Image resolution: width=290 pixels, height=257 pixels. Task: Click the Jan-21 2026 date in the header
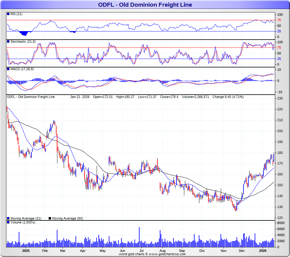click(x=80, y=97)
